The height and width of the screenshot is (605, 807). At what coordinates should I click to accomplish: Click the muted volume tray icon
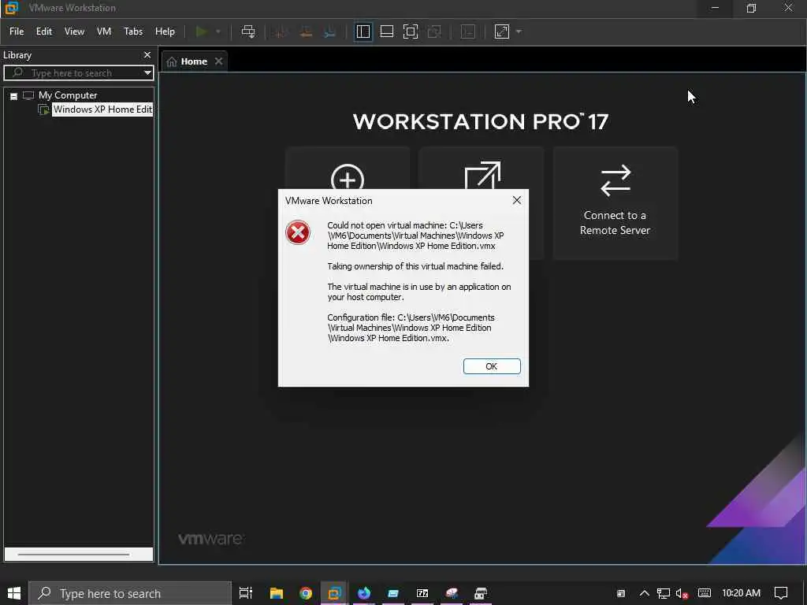682,593
